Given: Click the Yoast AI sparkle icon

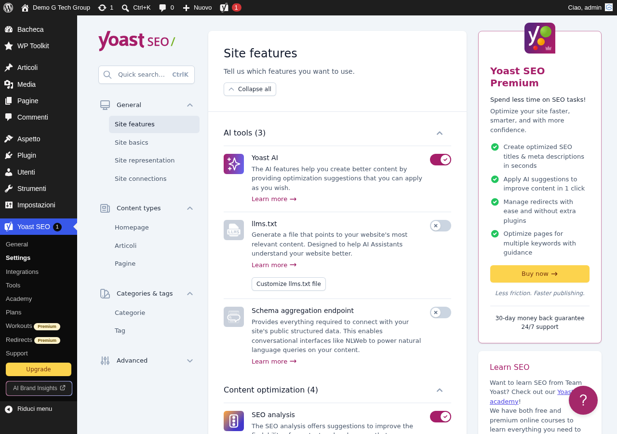Looking at the screenshot, I should (234, 164).
